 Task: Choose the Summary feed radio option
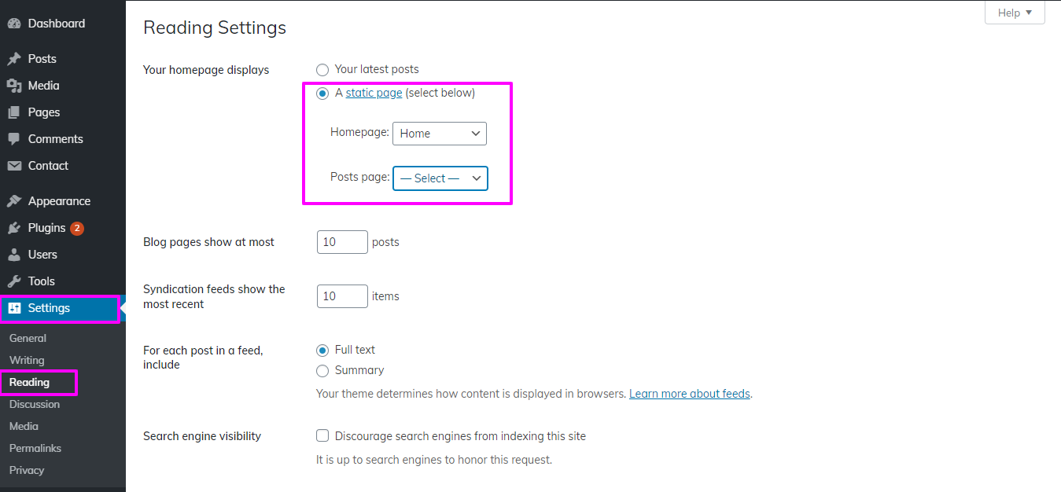tap(322, 371)
